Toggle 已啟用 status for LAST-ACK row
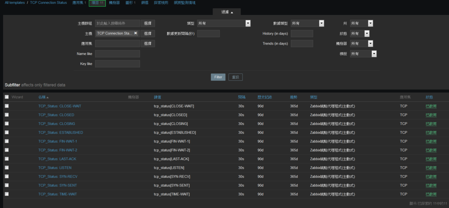449x208 pixels. click(x=431, y=159)
